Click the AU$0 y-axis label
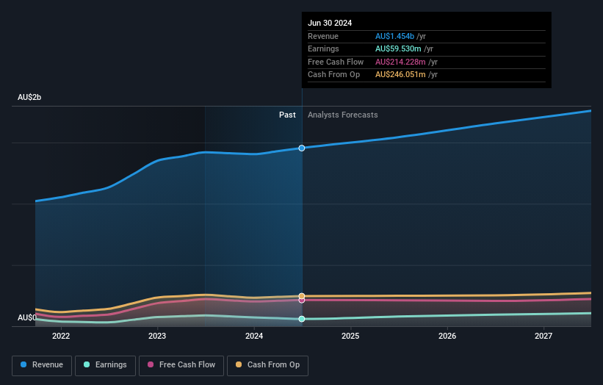Screen dimensions: 603x385 pyautogui.click(x=27, y=317)
